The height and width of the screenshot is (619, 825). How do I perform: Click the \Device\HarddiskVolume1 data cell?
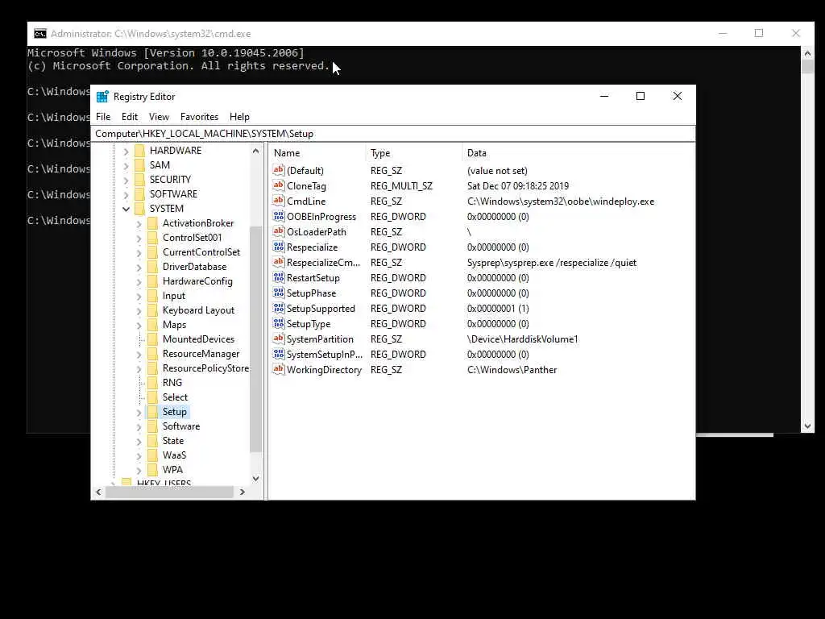tap(522, 339)
